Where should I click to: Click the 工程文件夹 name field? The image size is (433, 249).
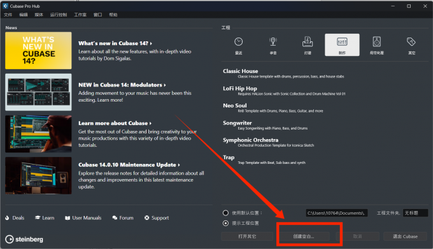pyautogui.click(x=415, y=213)
